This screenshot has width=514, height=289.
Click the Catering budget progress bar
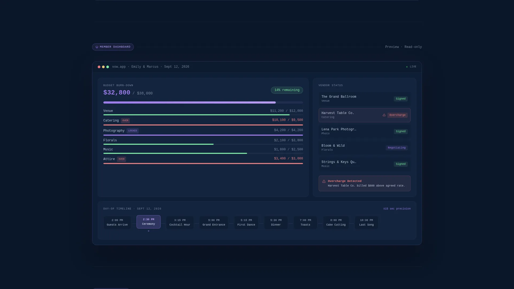[x=203, y=125]
